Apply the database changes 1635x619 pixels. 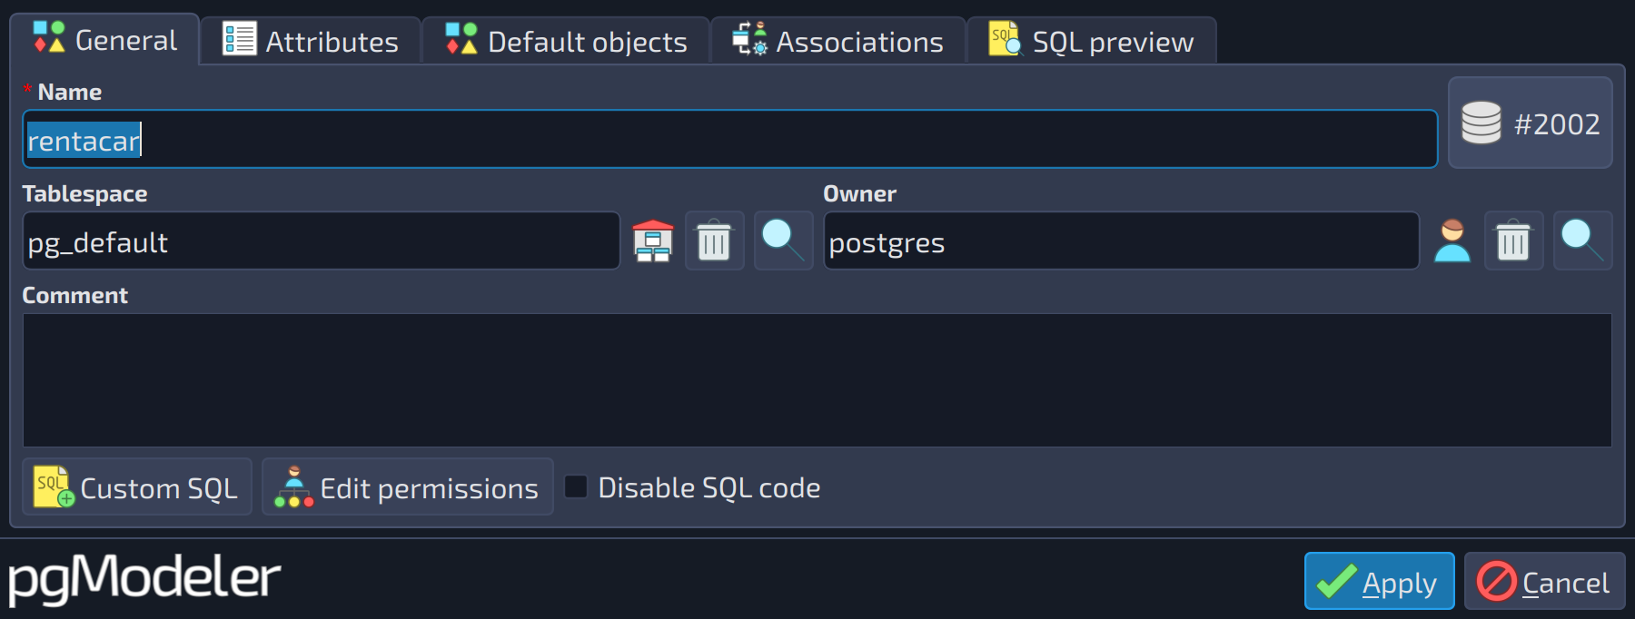pyautogui.click(x=1379, y=582)
